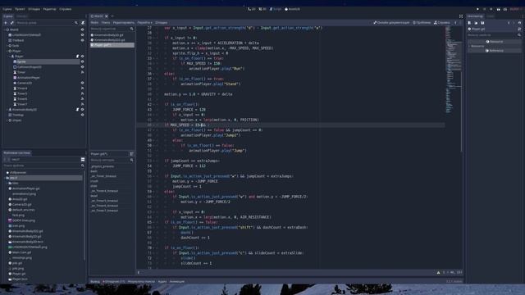
Task: Open the online documentation
Action: point(391,23)
